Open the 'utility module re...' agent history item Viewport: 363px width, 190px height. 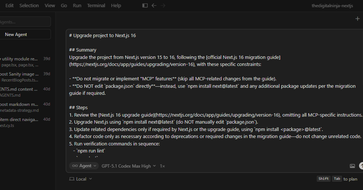(x=26, y=62)
